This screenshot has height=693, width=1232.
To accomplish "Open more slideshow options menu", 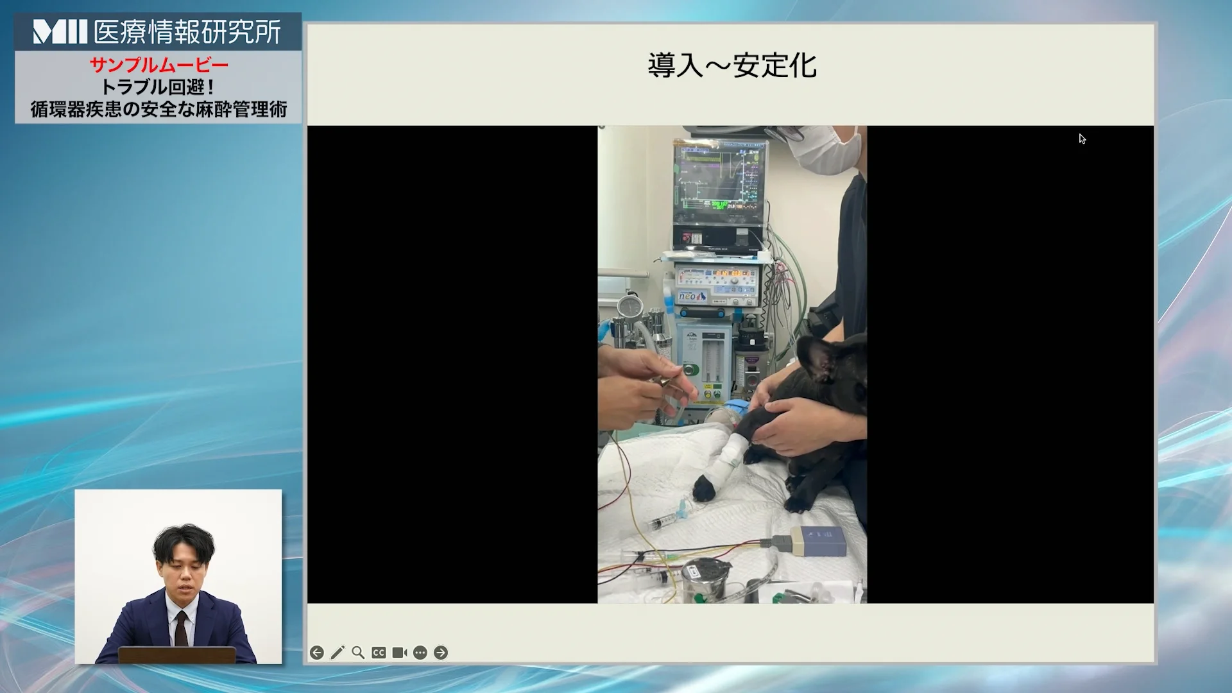I will point(420,653).
